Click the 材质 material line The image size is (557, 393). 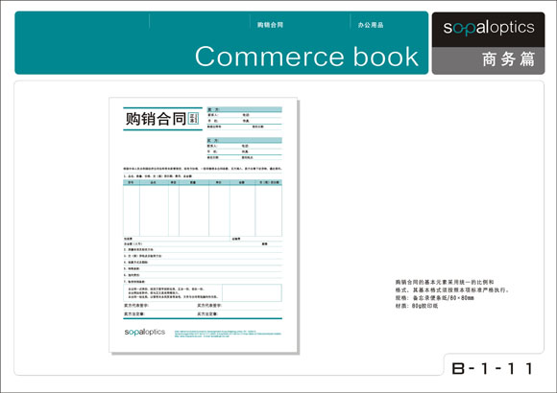pyautogui.click(x=417, y=306)
